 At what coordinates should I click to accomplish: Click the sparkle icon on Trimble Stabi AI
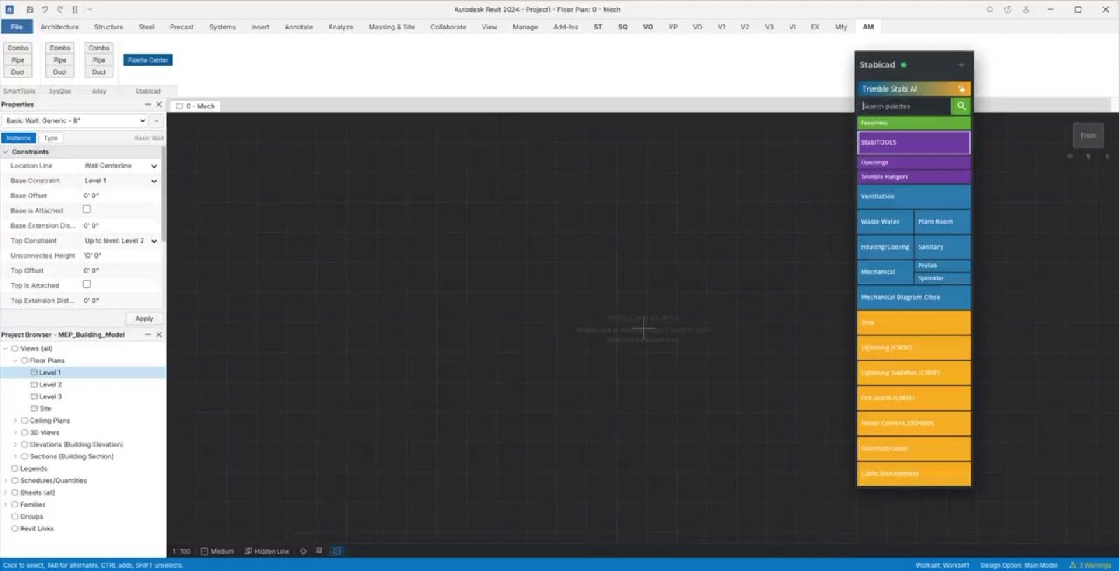(962, 89)
